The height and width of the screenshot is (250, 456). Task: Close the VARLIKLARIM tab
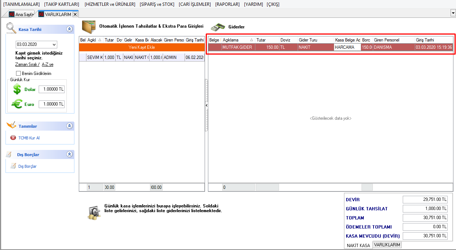point(75,14)
